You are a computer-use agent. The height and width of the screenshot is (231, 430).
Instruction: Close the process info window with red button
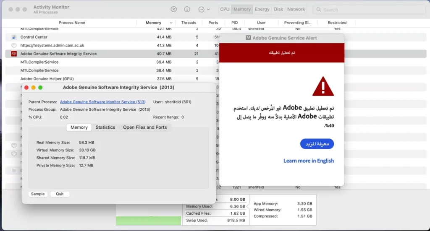click(x=26, y=88)
